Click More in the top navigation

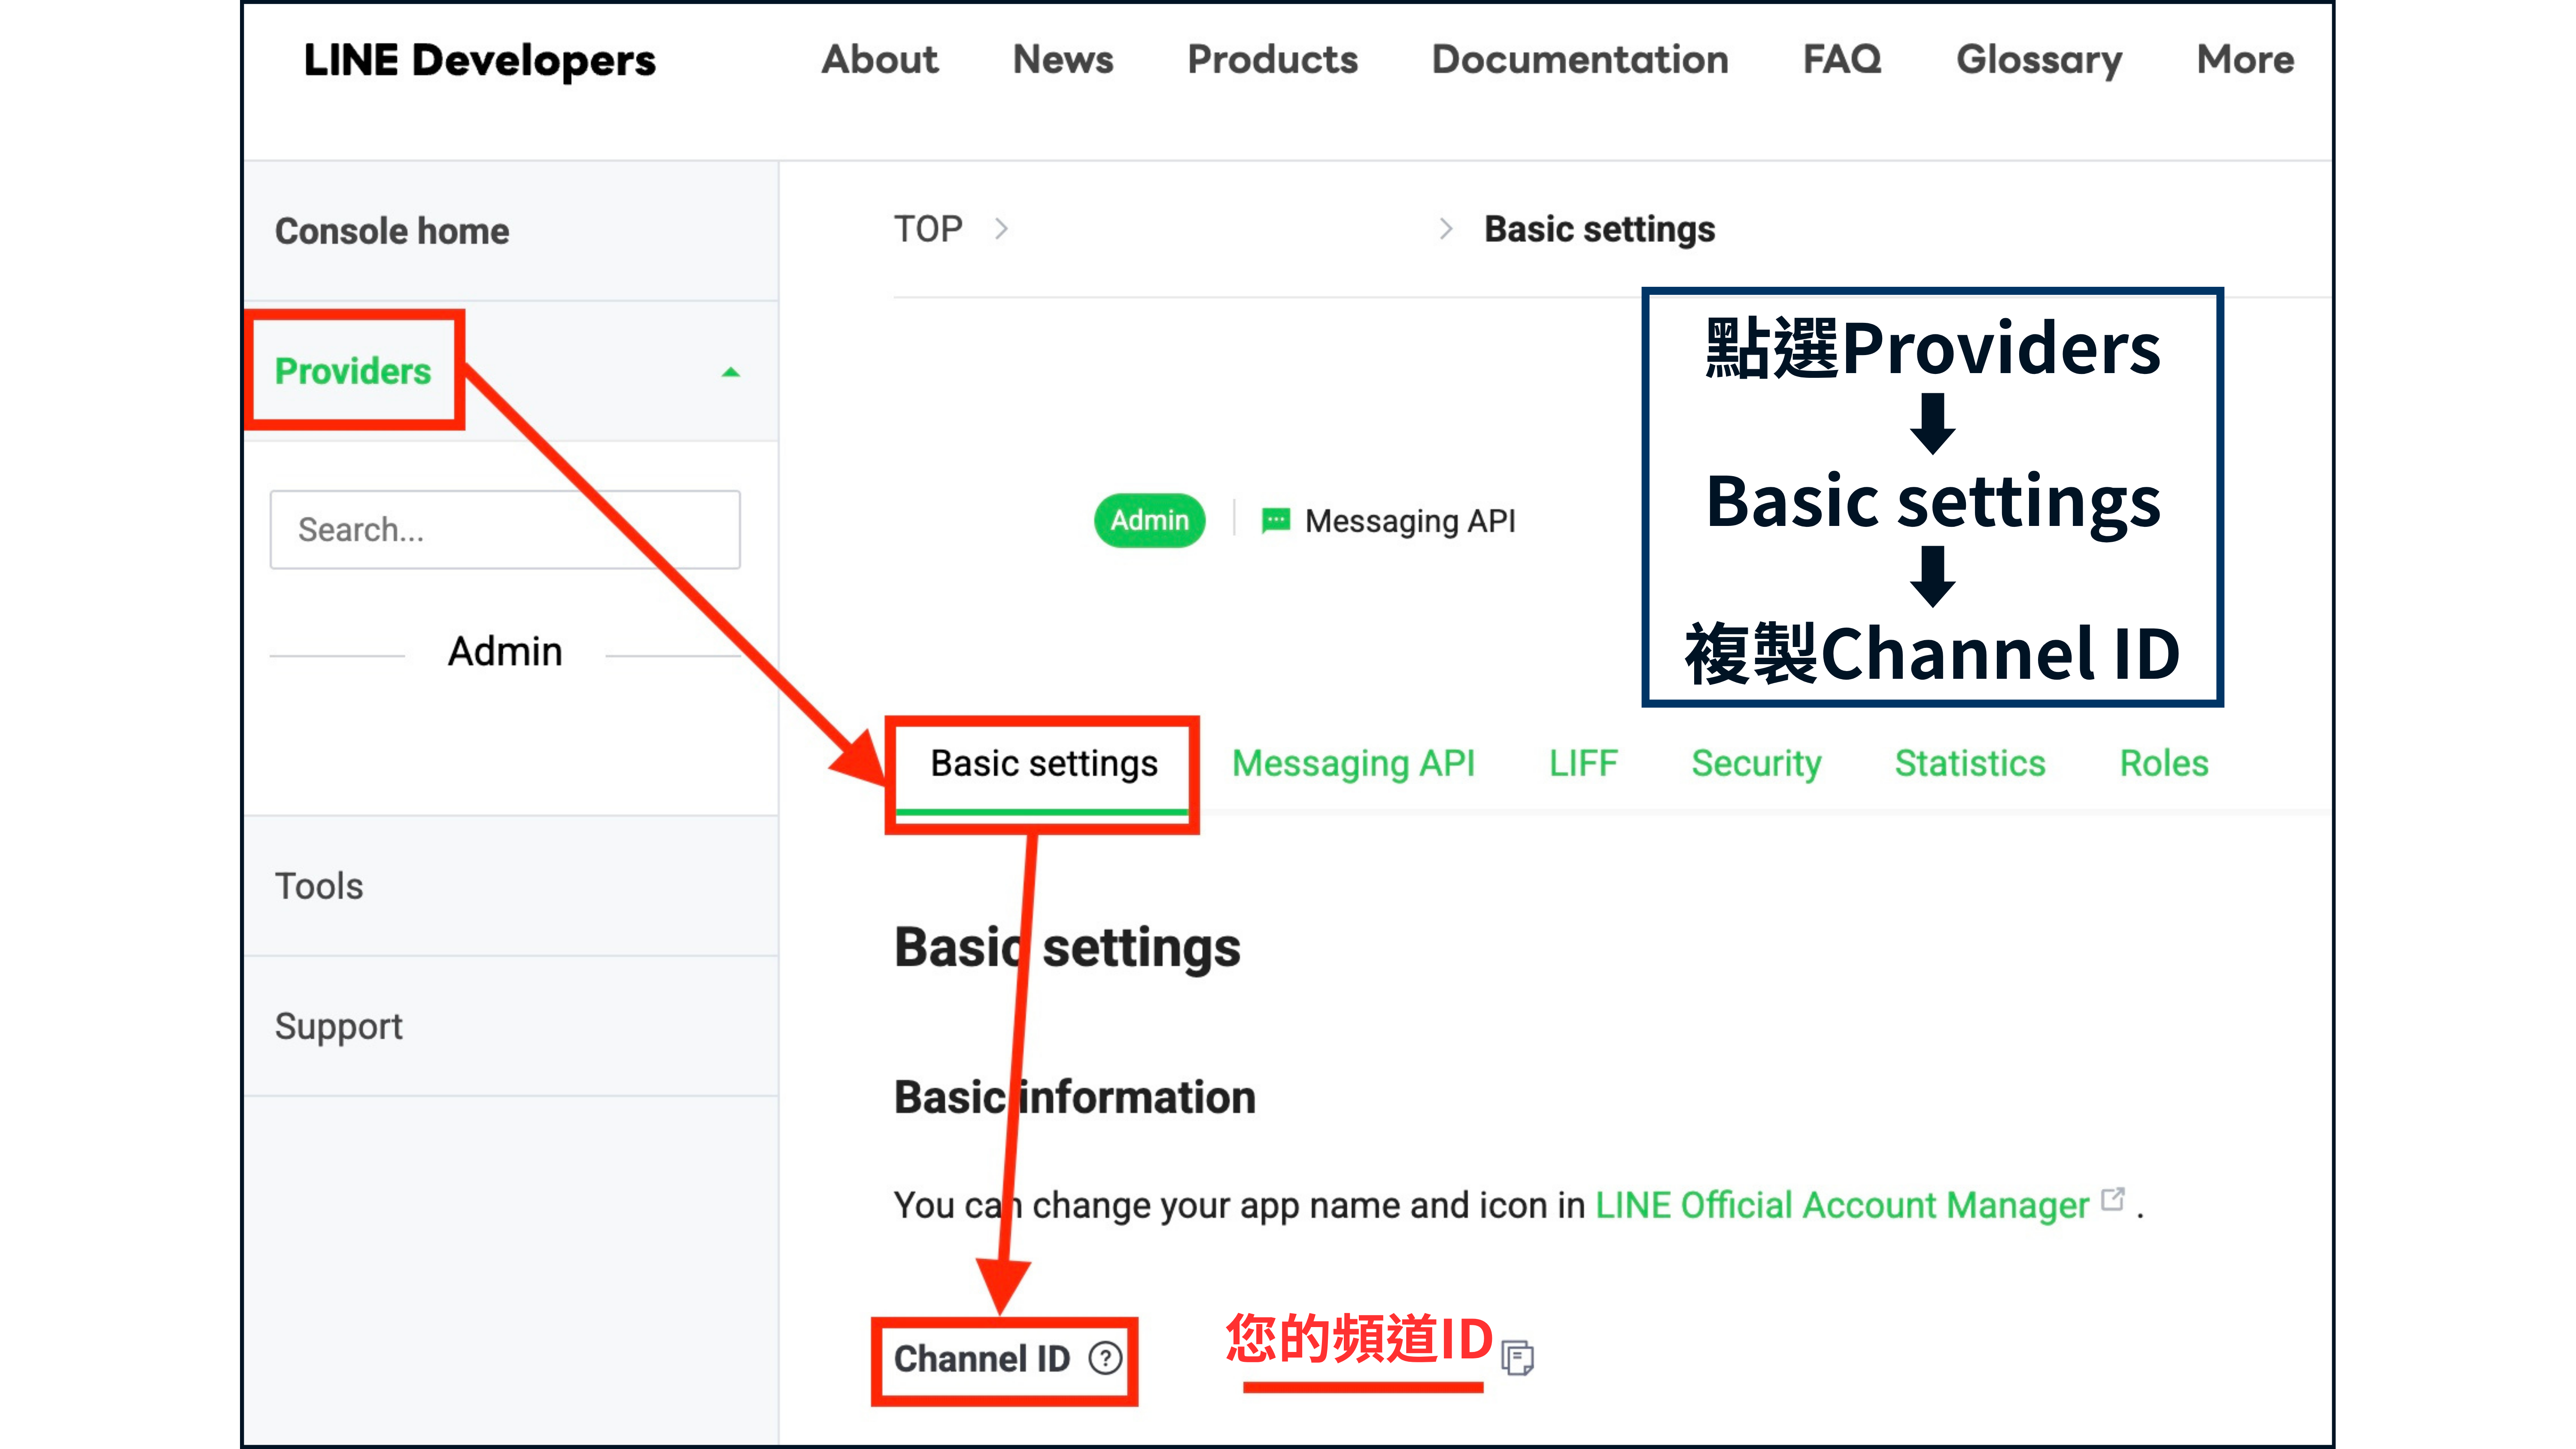(2244, 60)
